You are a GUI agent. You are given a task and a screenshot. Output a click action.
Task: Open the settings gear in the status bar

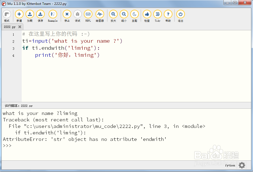pos(241,165)
